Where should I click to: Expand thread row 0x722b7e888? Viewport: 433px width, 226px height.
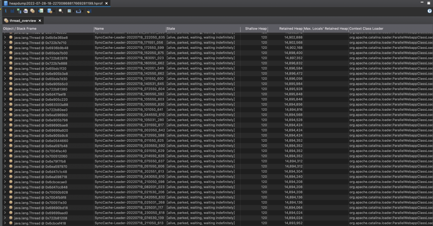click(5, 63)
